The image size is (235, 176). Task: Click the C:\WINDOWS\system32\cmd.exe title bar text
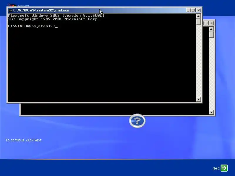41,10
